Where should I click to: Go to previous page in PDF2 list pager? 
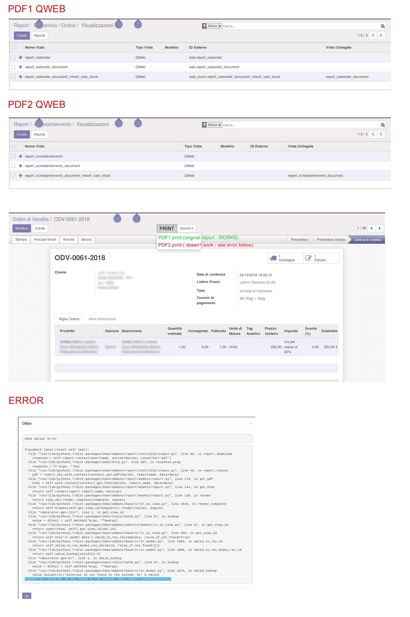(x=373, y=134)
